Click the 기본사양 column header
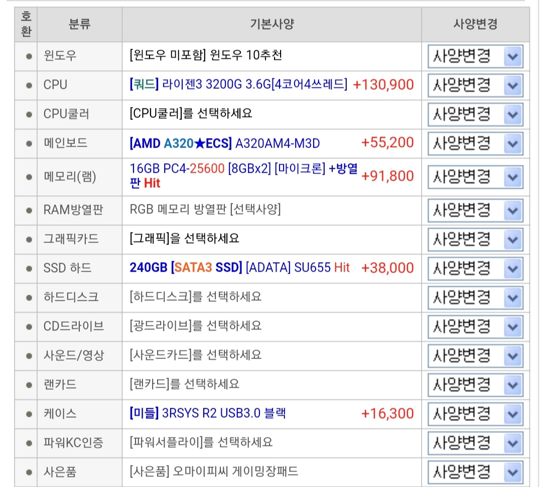Image resolution: width=542 pixels, height=487 pixels. 272,24
